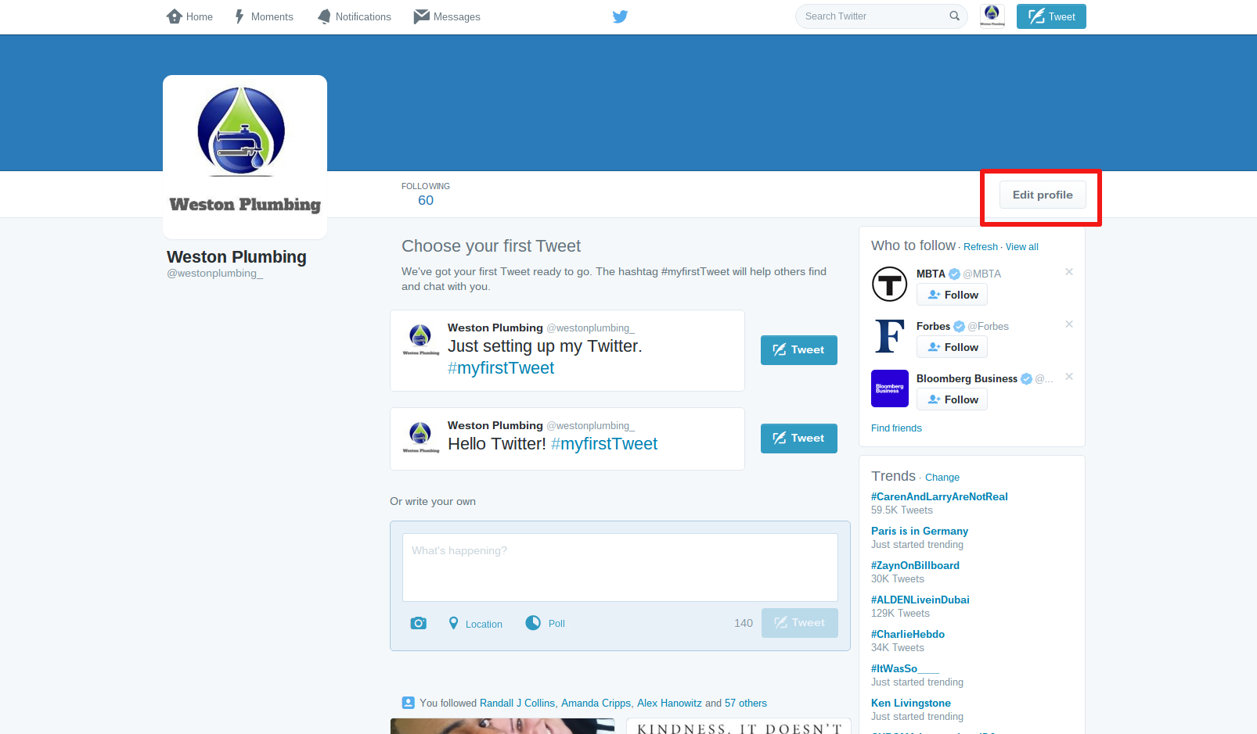Open Amanda Cripps profile link
The image size is (1257, 734).
click(x=596, y=704)
